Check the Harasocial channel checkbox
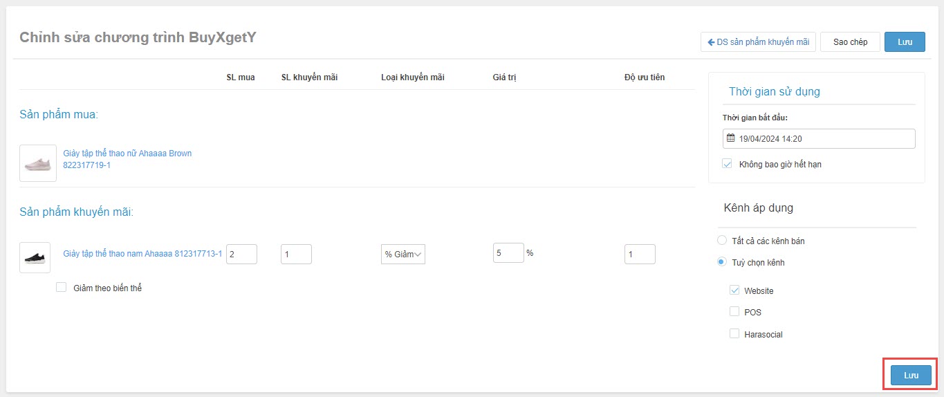Screen dimensions: 944x397 pyautogui.click(x=734, y=334)
